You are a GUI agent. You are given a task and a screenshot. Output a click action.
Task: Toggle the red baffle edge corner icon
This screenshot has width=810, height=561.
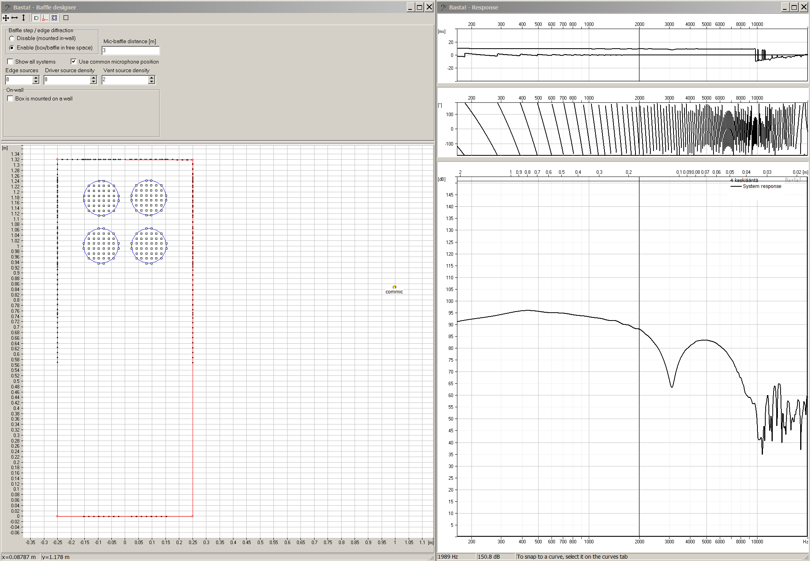45,18
